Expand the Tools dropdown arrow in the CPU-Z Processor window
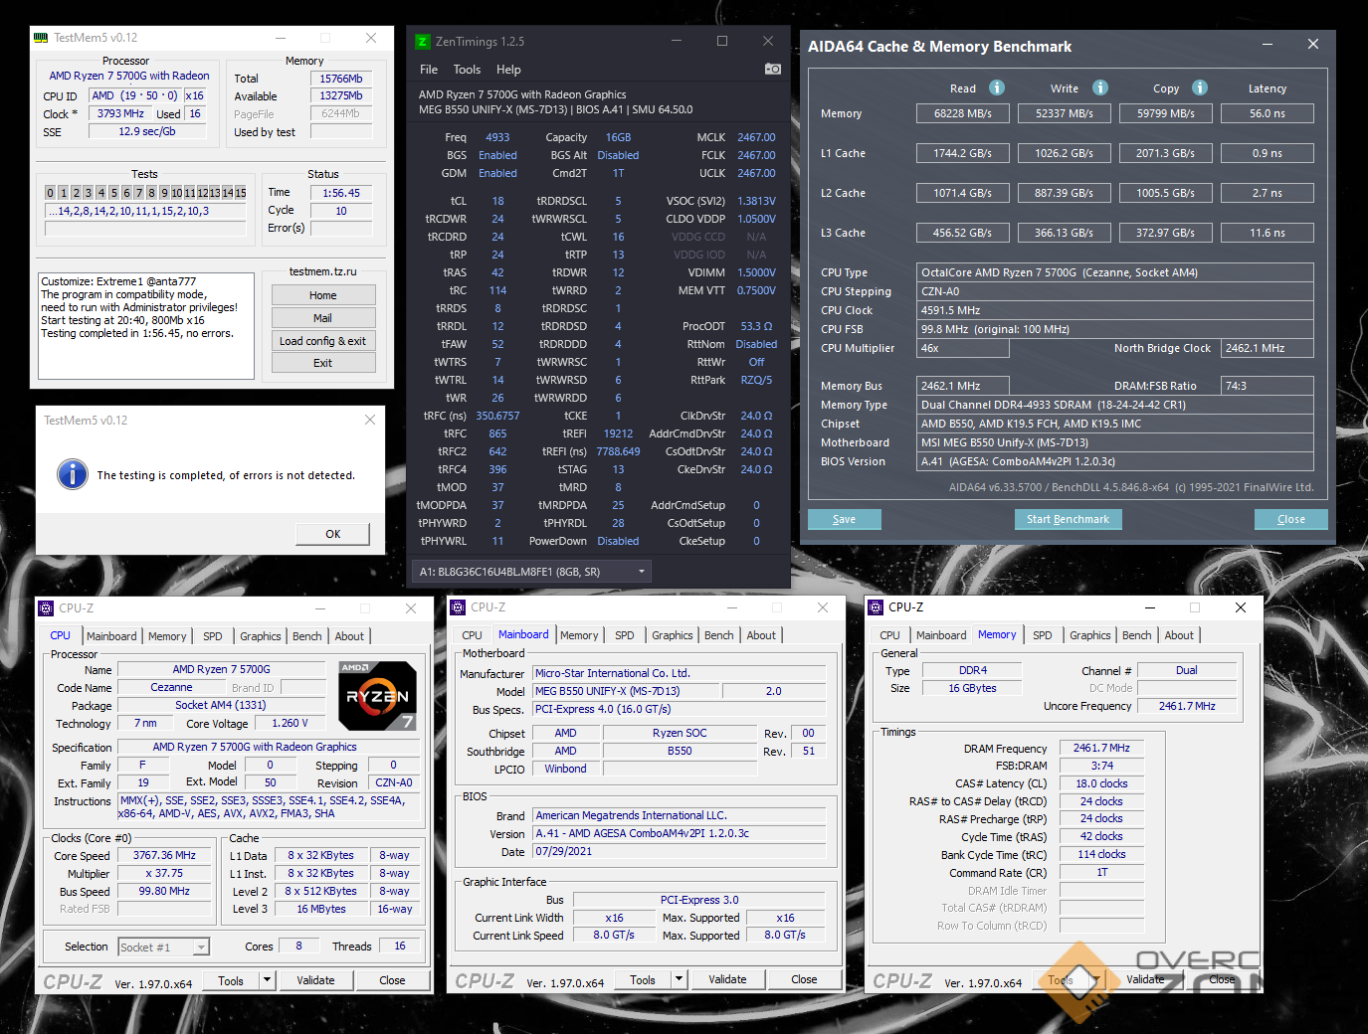Image resolution: width=1368 pixels, height=1034 pixels. tap(267, 980)
